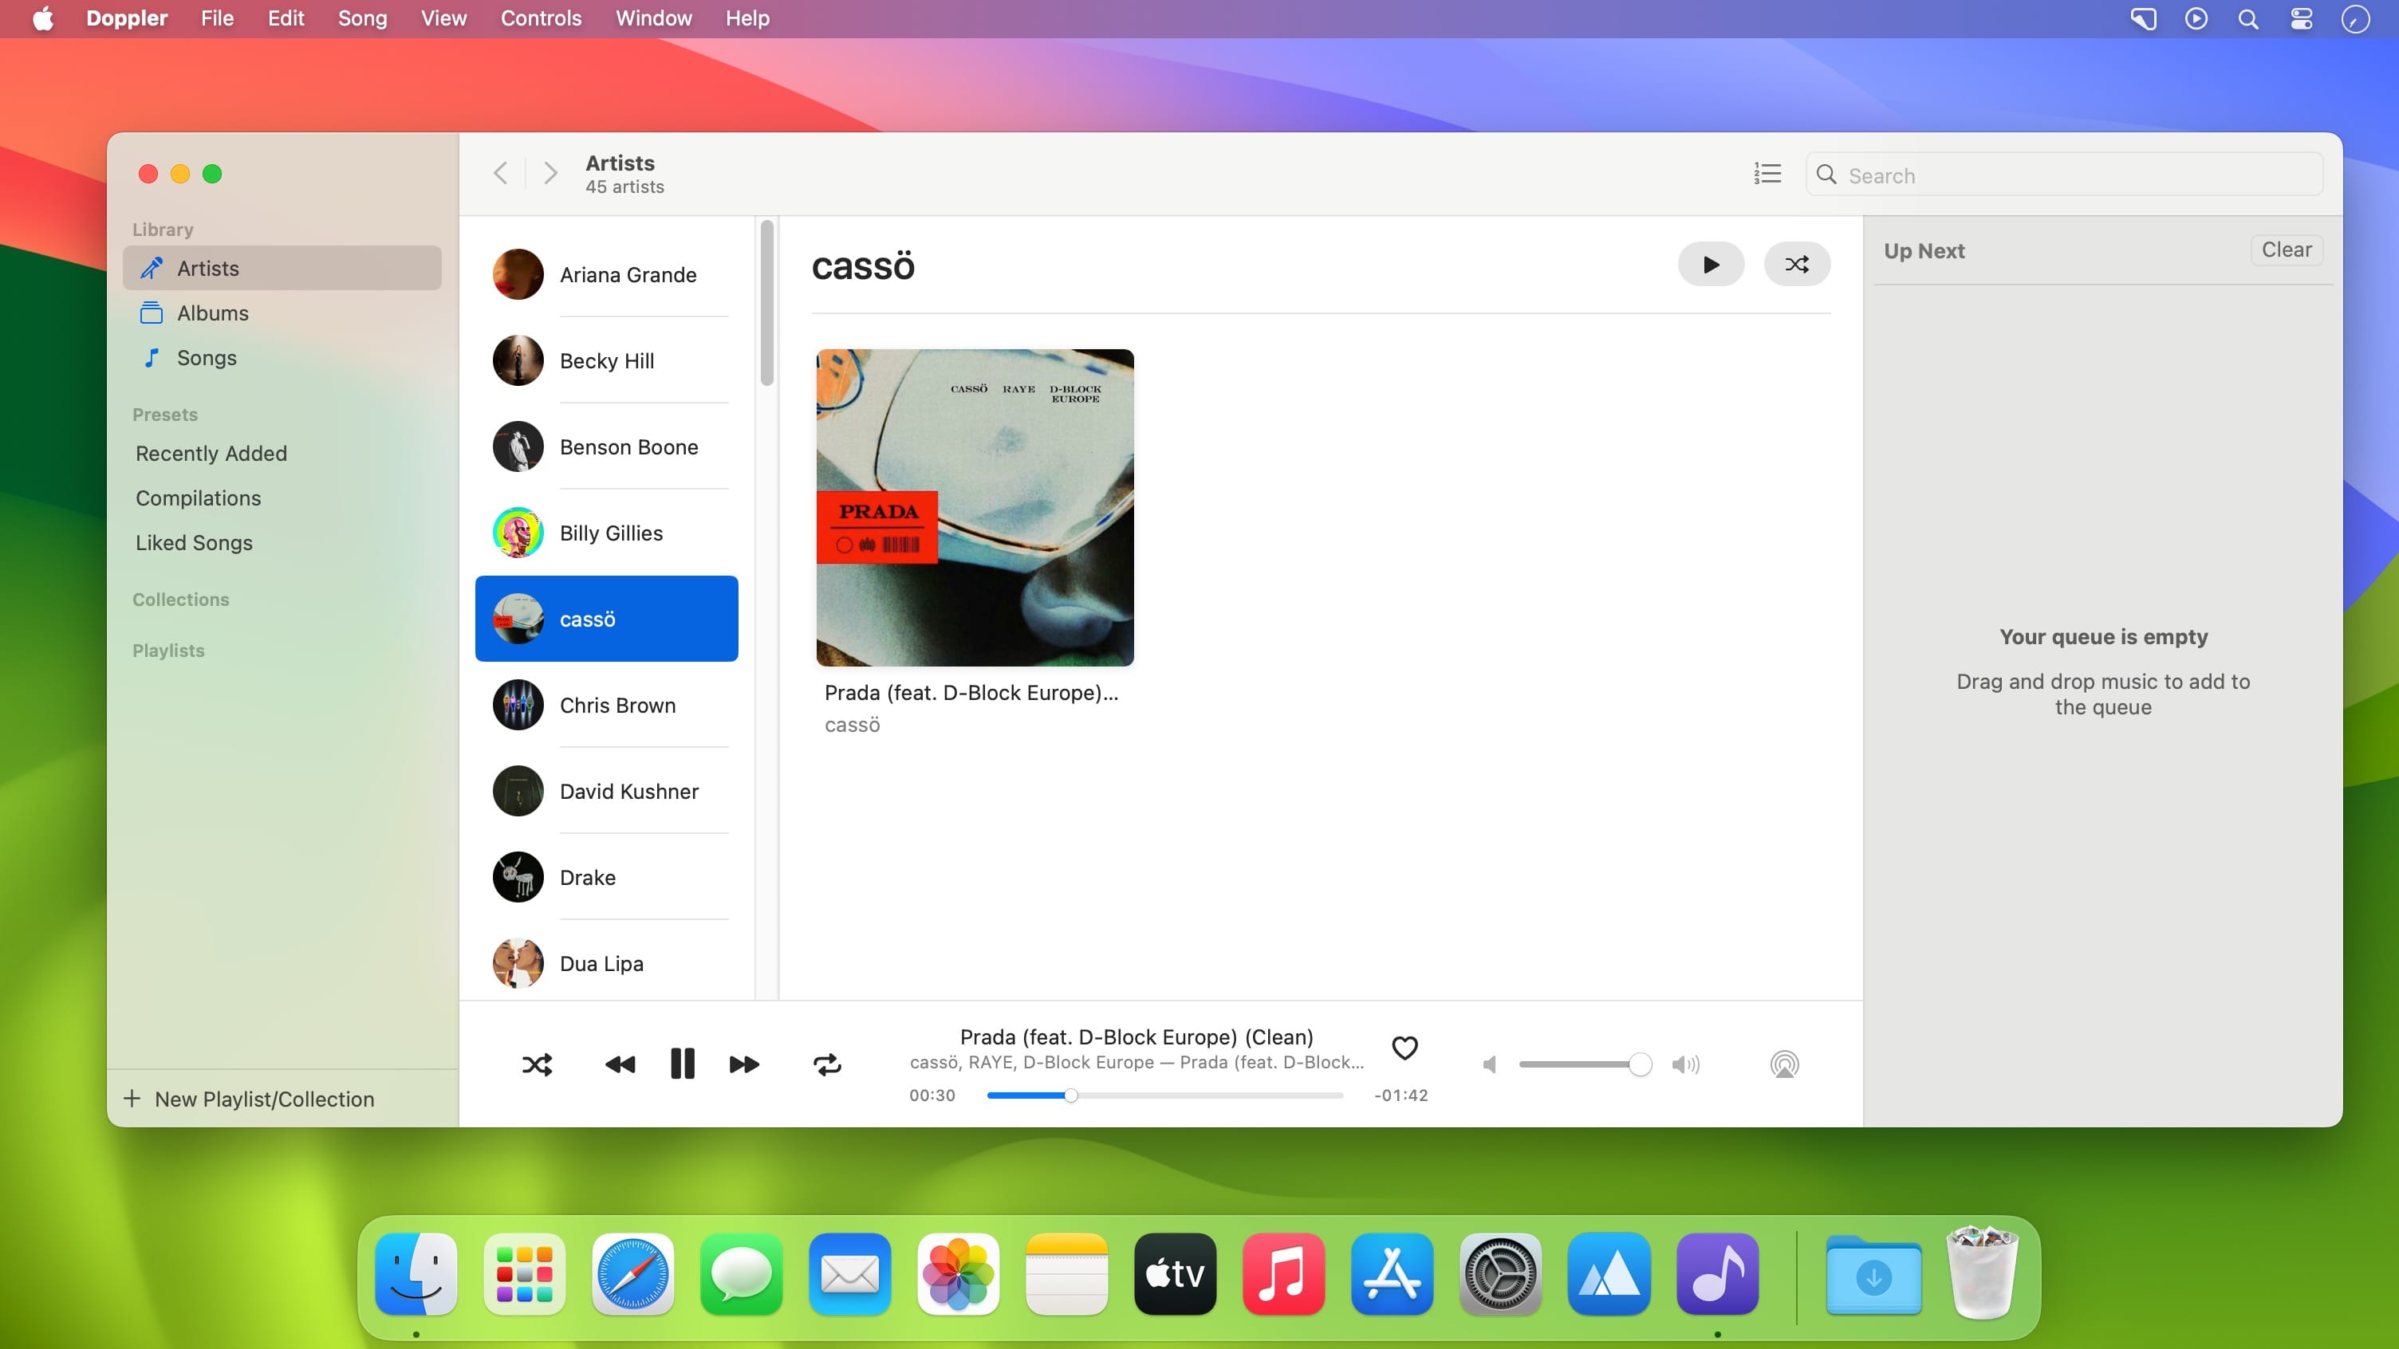Select Chris Brown in artist list
Screen dimensions: 2399x1349
point(606,705)
